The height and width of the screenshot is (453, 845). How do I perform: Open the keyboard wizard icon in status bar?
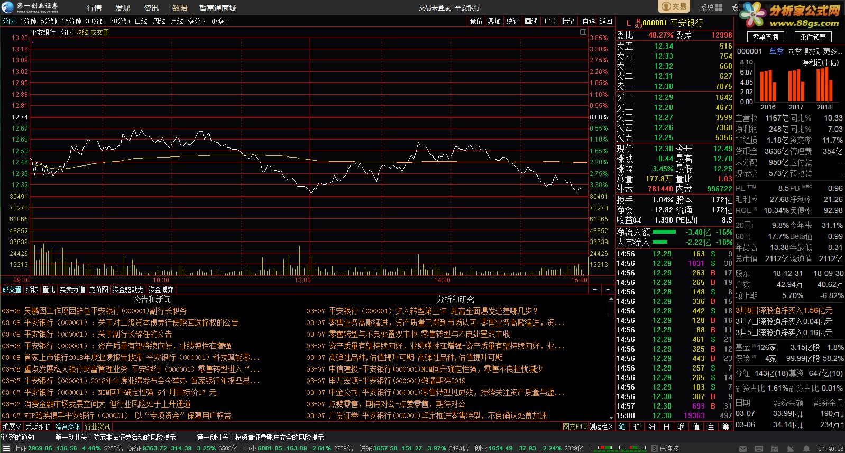759,449
